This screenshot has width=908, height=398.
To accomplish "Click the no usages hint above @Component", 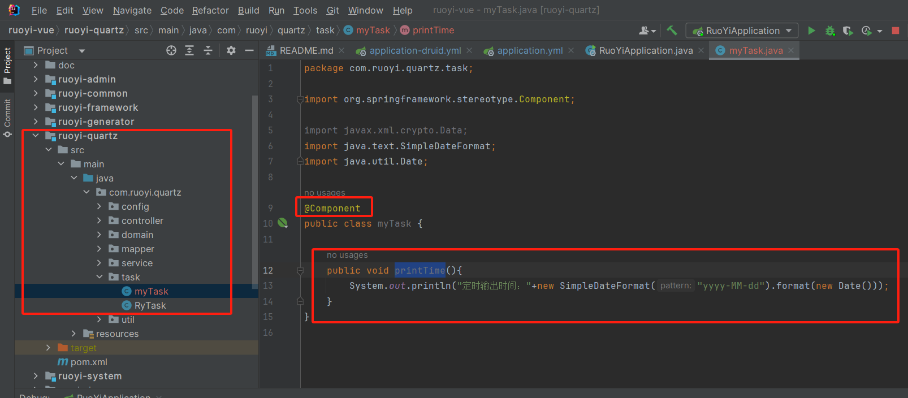I will (x=325, y=193).
